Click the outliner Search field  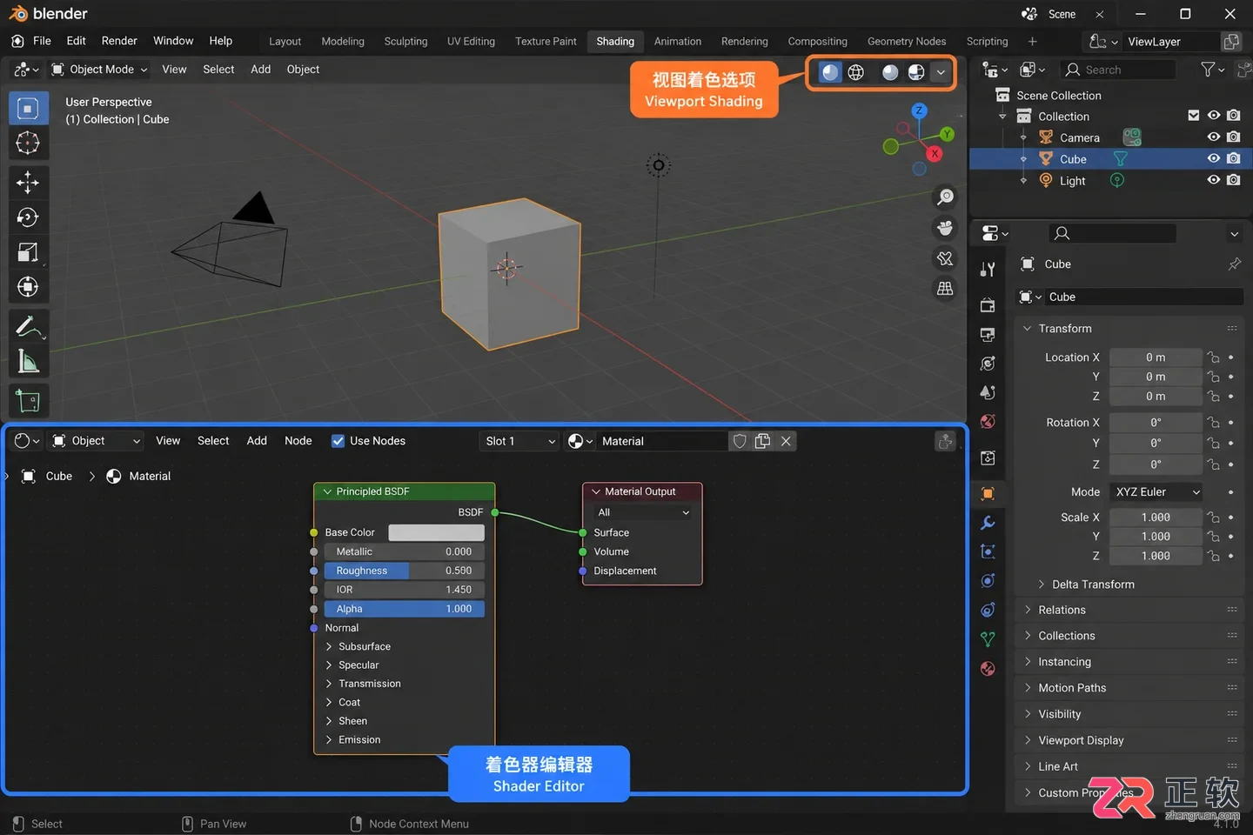pos(1118,70)
